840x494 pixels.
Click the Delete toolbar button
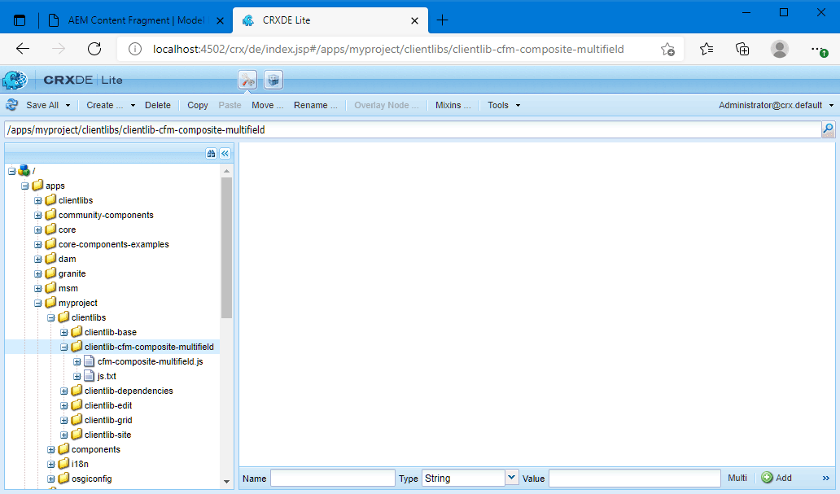158,105
